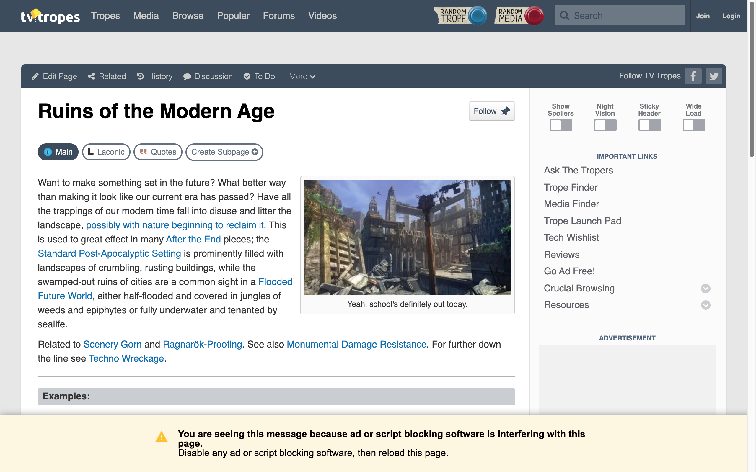
Task: Click the Related share icon
Action: point(91,76)
